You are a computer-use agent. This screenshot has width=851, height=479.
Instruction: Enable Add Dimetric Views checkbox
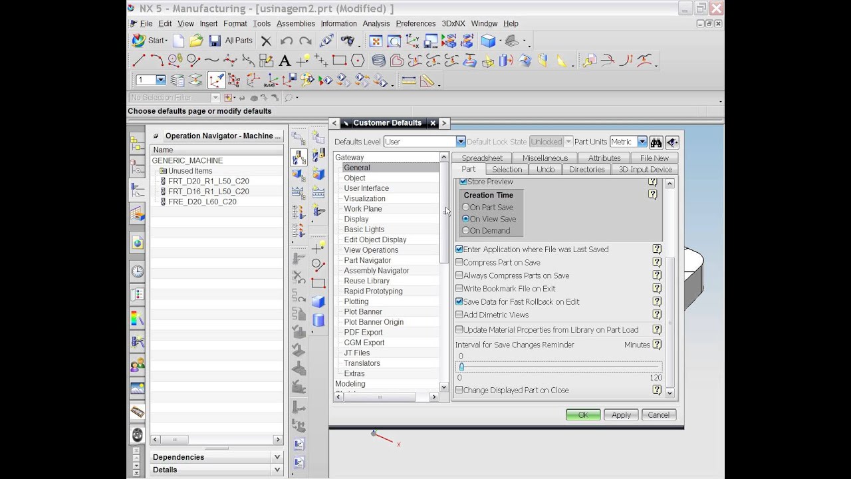pos(459,315)
